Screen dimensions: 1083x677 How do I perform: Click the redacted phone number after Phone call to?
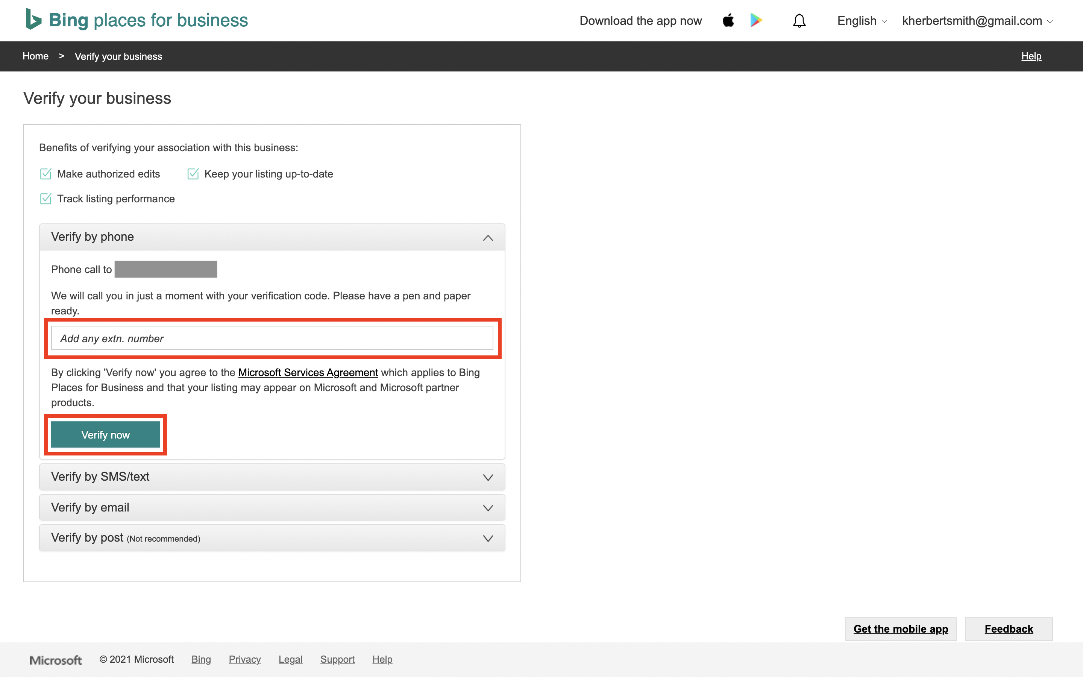pyautogui.click(x=166, y=269)
